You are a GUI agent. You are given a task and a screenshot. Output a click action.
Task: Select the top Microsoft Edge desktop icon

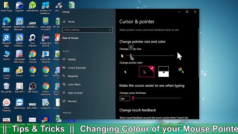[x=6, y=24]
